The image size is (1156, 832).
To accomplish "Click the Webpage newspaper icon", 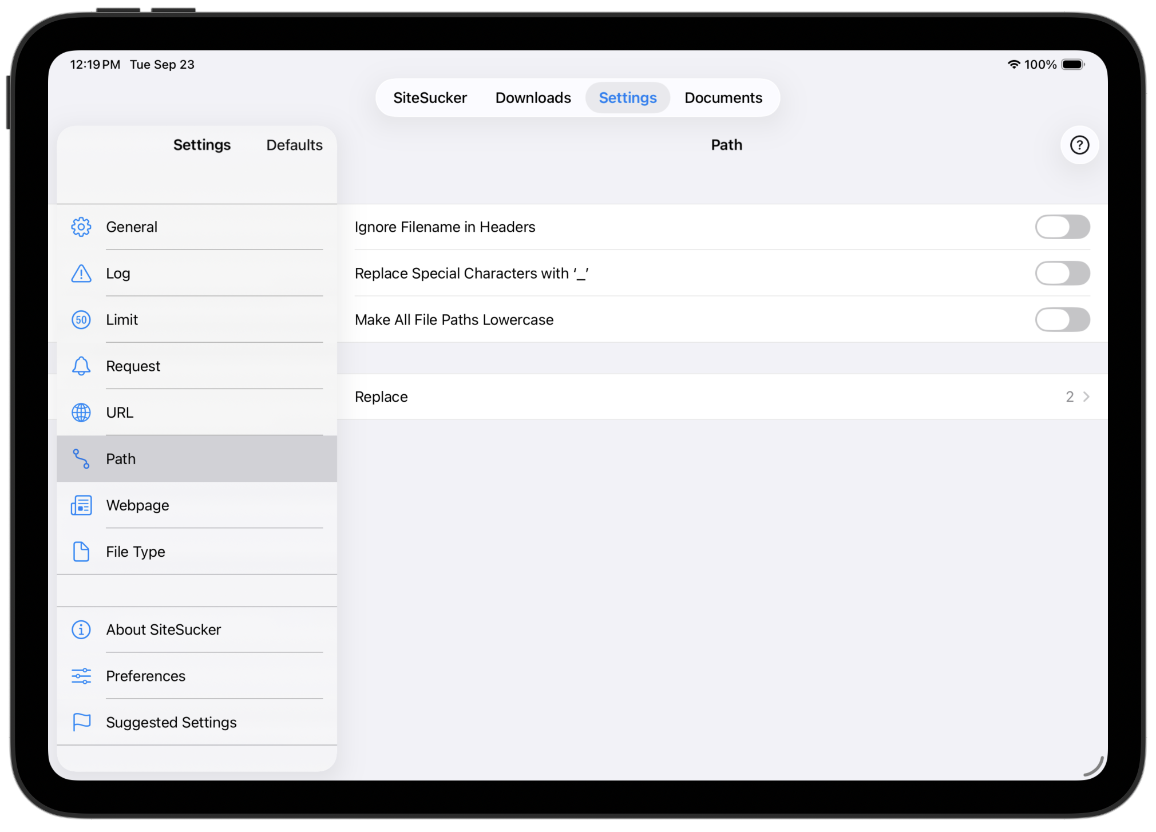I will (x=81, y=505).
